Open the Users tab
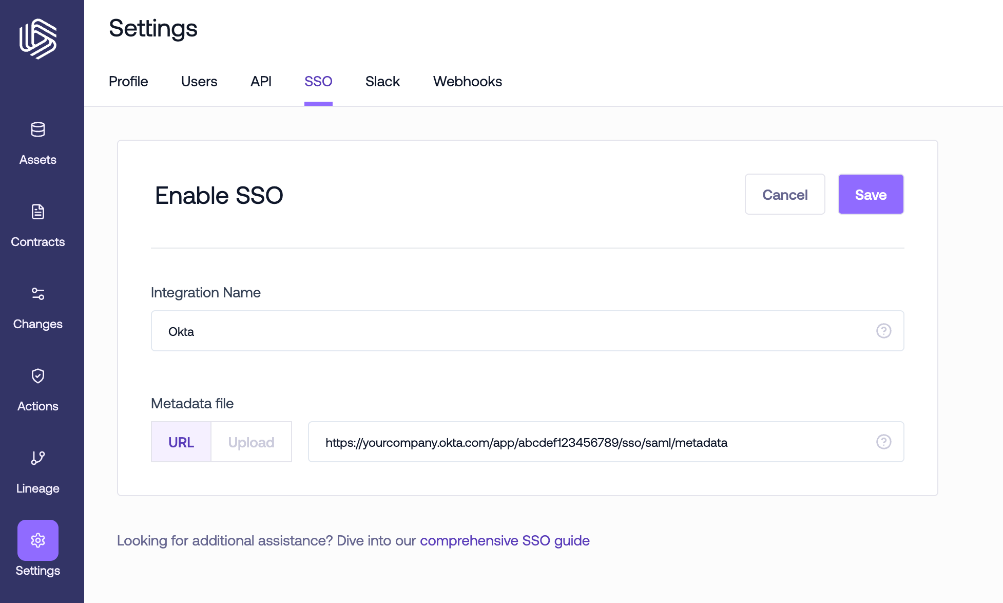The image size is (1003, 603). [x=199, y=82]
